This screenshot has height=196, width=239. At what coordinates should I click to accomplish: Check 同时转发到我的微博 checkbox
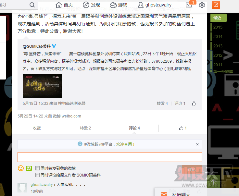37,168
